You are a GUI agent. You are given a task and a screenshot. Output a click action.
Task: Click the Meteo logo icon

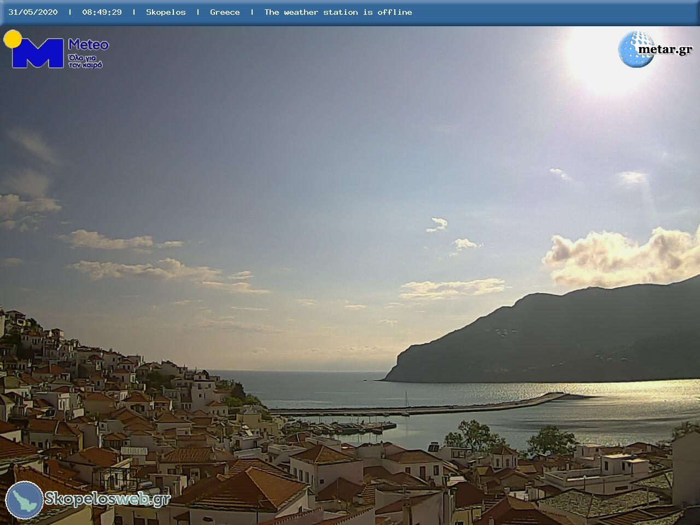(x=34, y=49)
